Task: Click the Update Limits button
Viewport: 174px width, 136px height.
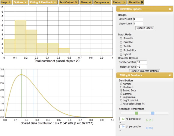Action: pos(145,28)
